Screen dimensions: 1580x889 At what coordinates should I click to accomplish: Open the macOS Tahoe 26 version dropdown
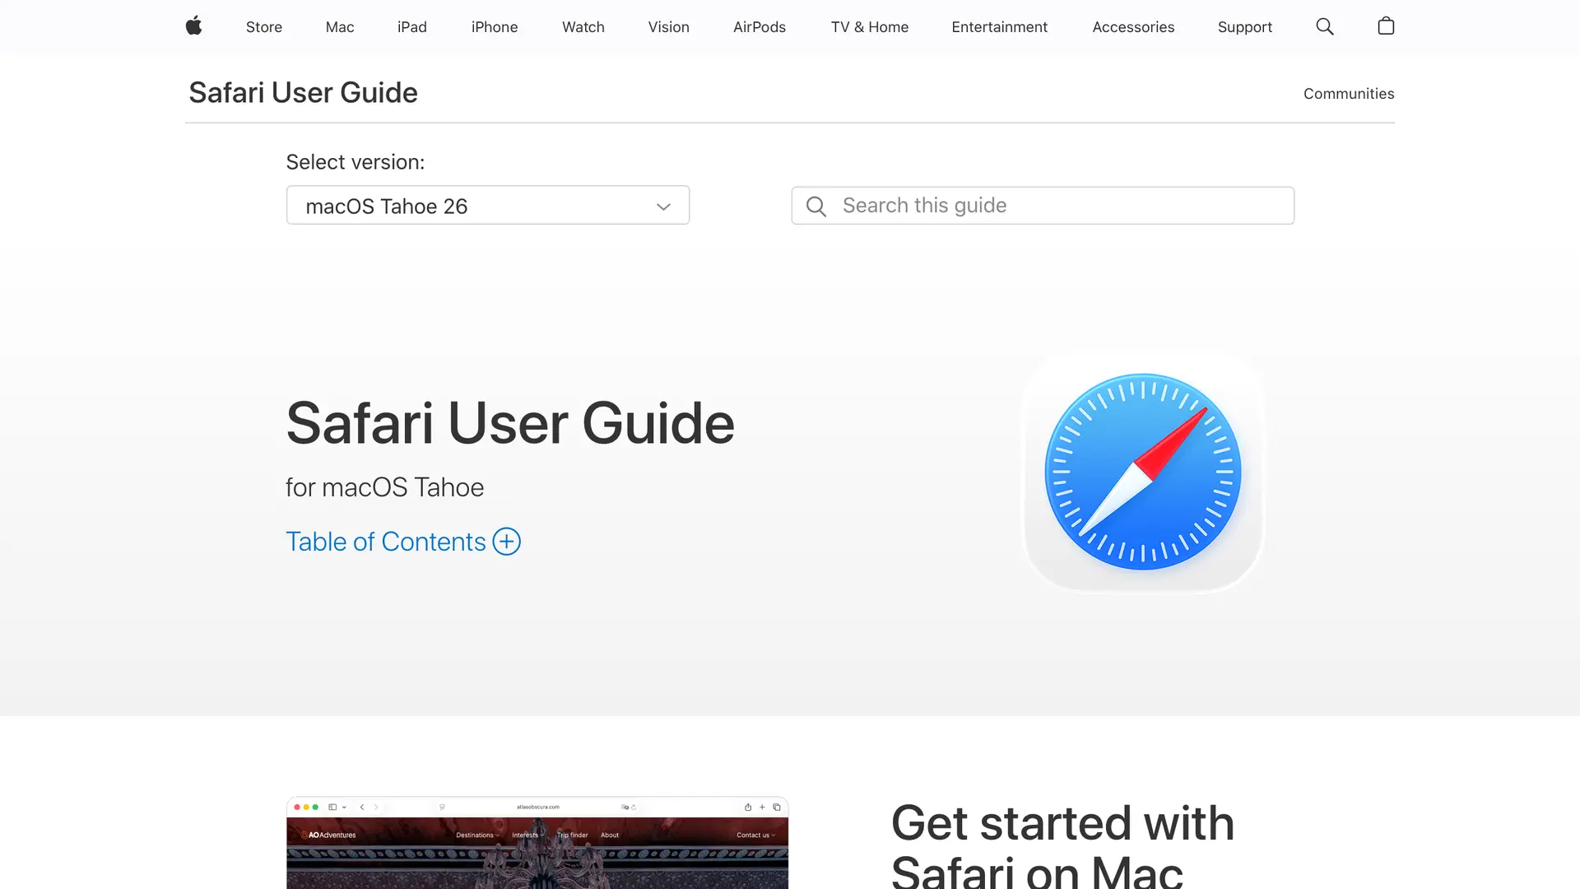[x=488, y=205]
